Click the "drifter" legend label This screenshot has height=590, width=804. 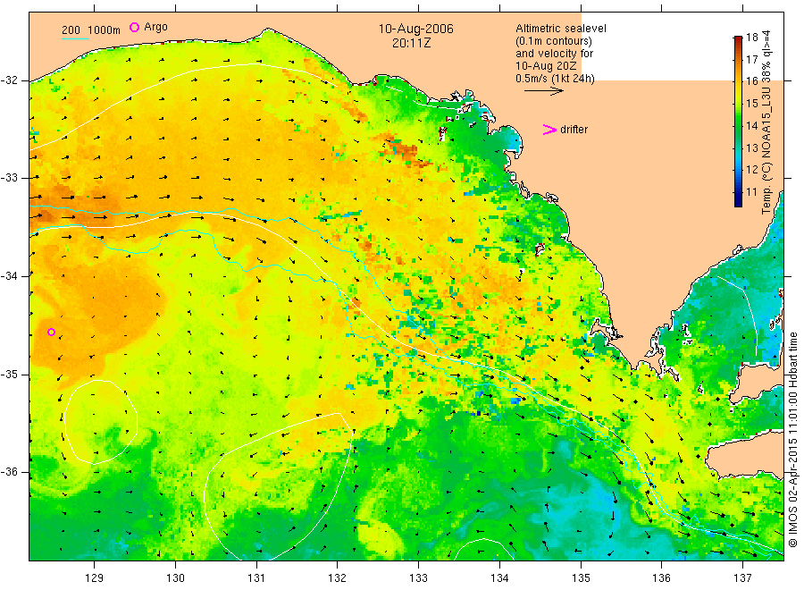[574, 130]
